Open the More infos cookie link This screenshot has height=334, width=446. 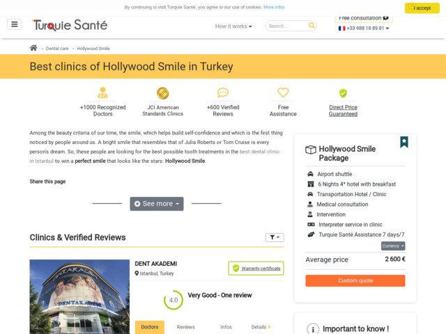pyautogui.click(x=274, y=7)
